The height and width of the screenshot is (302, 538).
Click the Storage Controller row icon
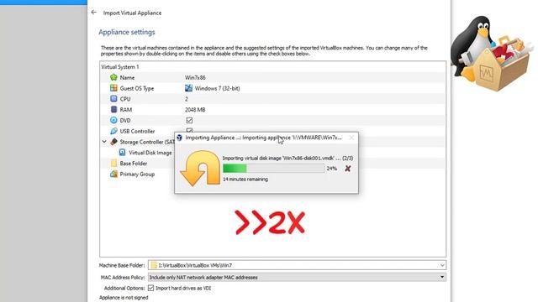click(x=113, y=142)
